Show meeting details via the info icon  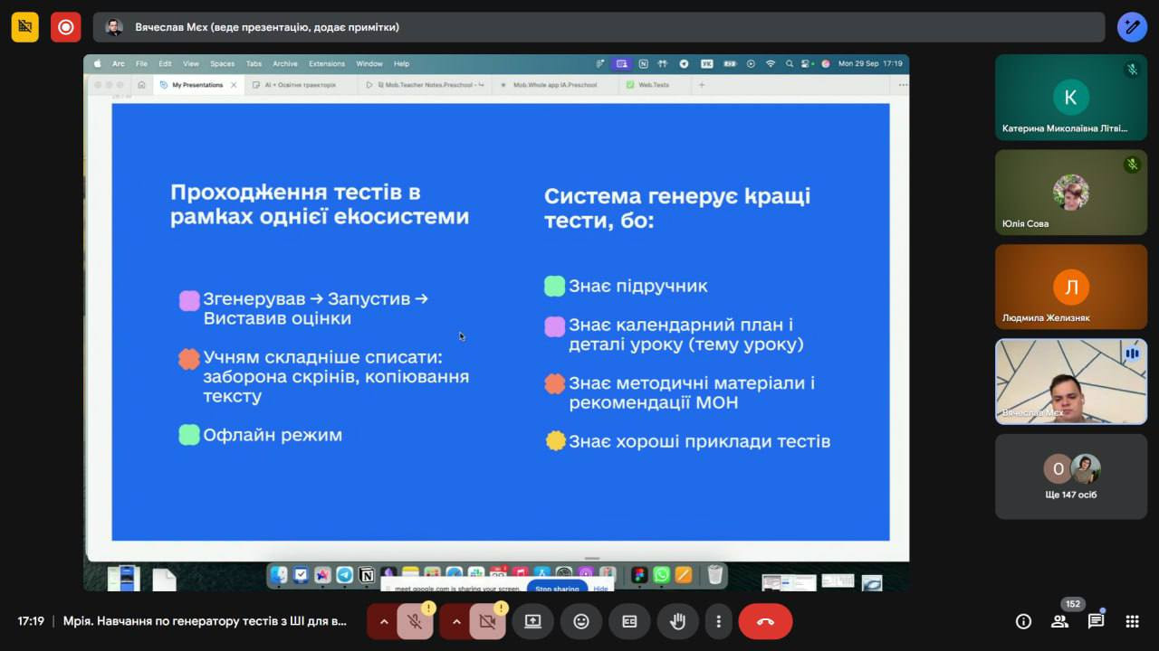click(x=1023, y=621)
